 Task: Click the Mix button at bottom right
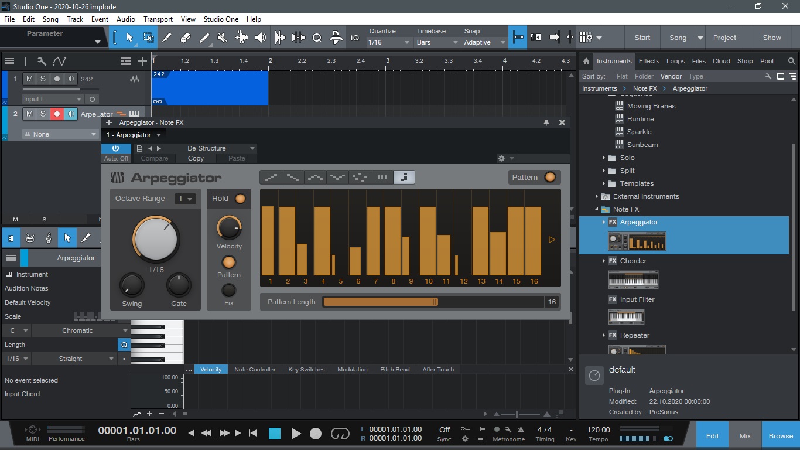(x=745, y=435)
